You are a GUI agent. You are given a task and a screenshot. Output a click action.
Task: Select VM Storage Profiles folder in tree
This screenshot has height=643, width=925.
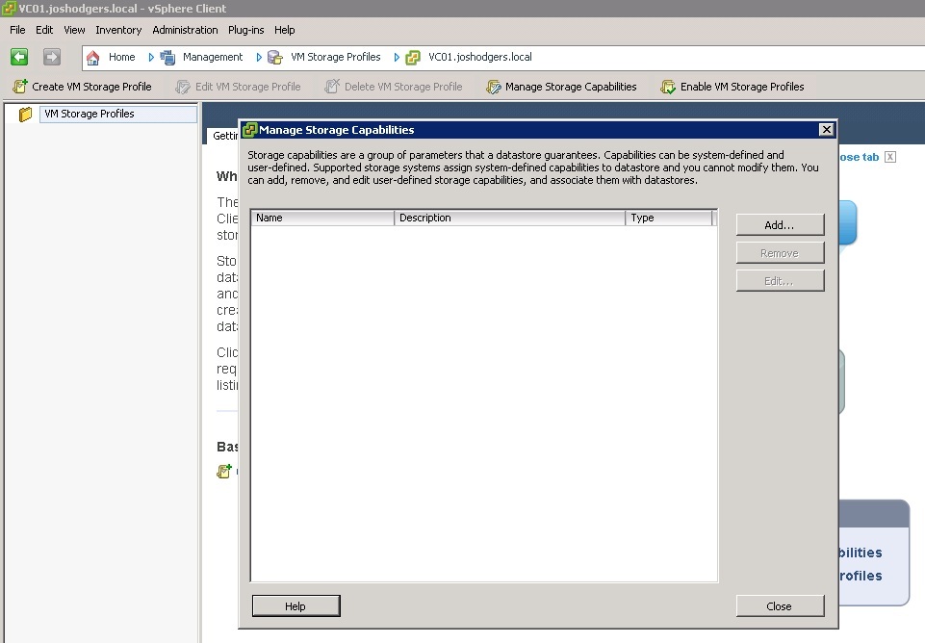click(x=89, y=114)
